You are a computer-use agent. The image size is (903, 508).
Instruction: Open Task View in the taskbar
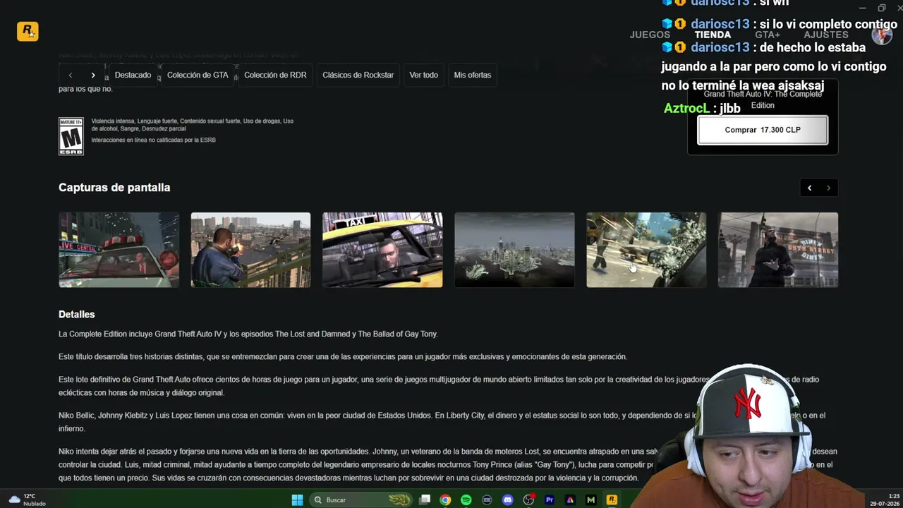425,500
